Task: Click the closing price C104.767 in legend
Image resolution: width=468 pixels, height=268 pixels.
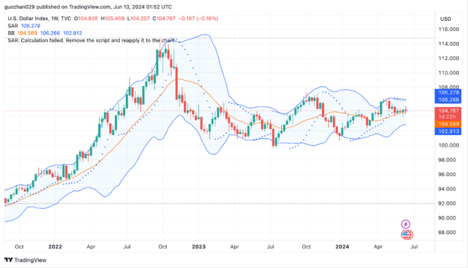Action: click(x=166, y=18)
